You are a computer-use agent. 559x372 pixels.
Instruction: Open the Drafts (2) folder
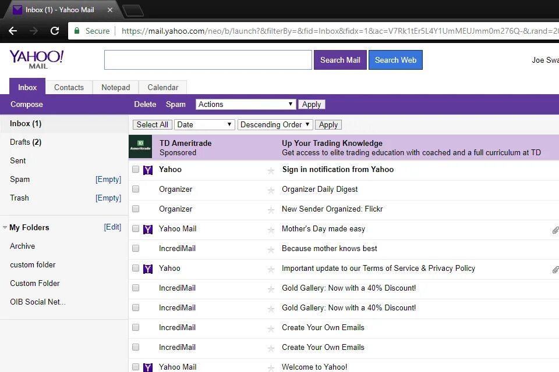point(26,142)
